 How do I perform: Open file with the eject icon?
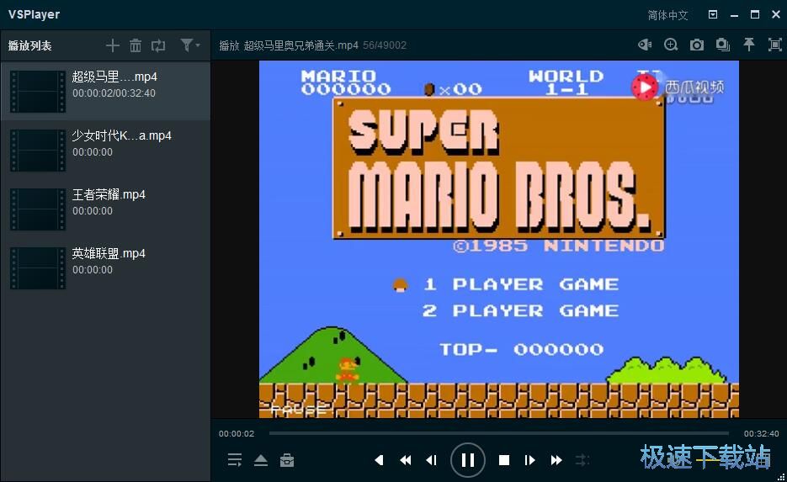[x=261, y=460]
